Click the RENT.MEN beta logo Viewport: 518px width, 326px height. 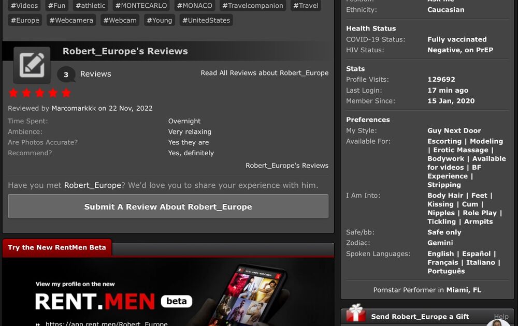pos(113,301)
